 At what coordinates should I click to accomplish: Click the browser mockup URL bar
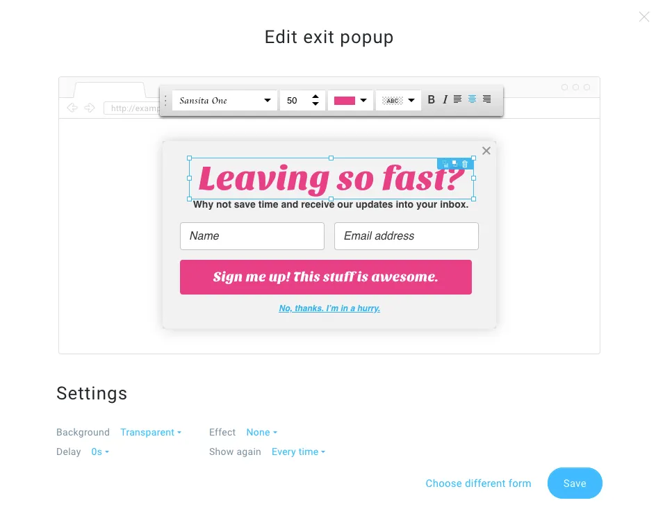click(132, 108)
